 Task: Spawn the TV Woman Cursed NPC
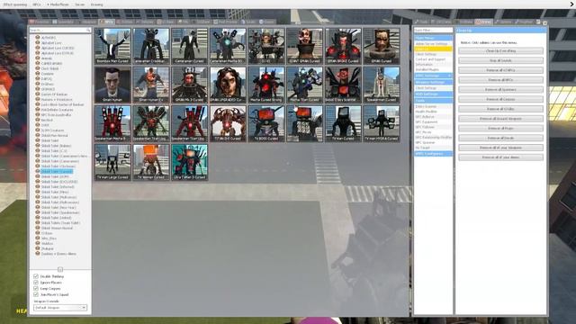coord(151,162)
